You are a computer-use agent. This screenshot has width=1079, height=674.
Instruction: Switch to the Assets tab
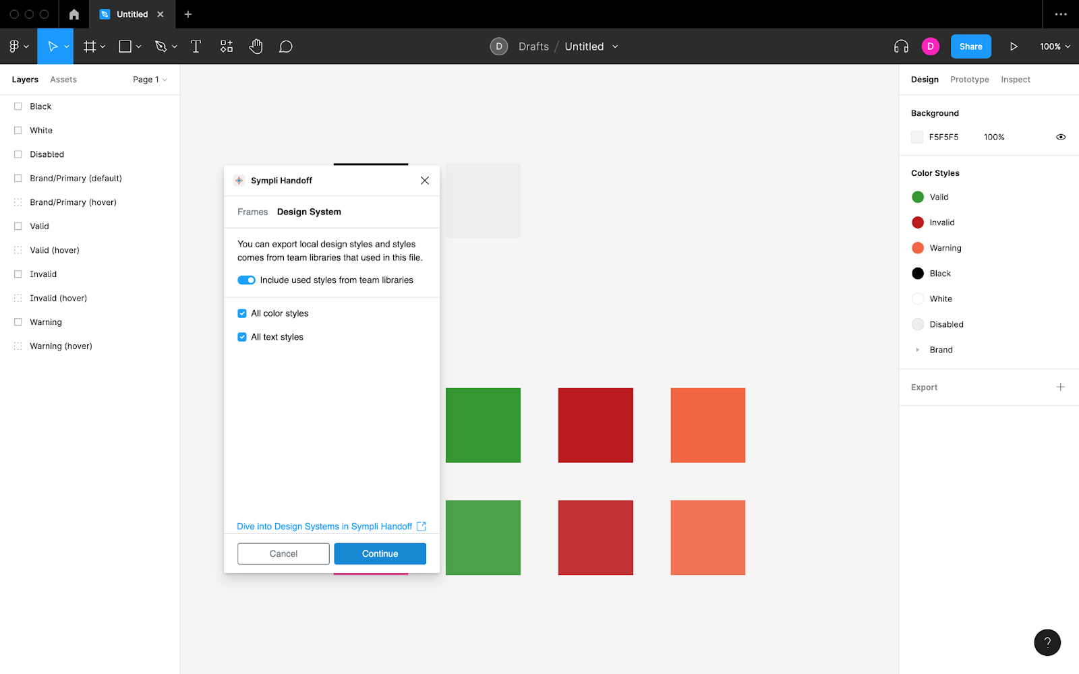pos(63,80)
